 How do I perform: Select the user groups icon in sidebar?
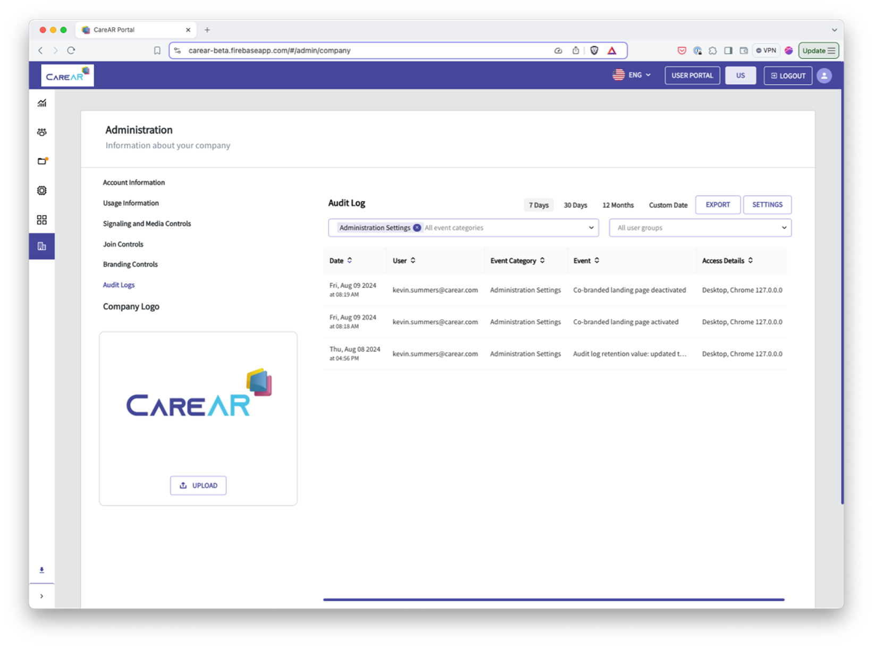click(x=41, y=132)
